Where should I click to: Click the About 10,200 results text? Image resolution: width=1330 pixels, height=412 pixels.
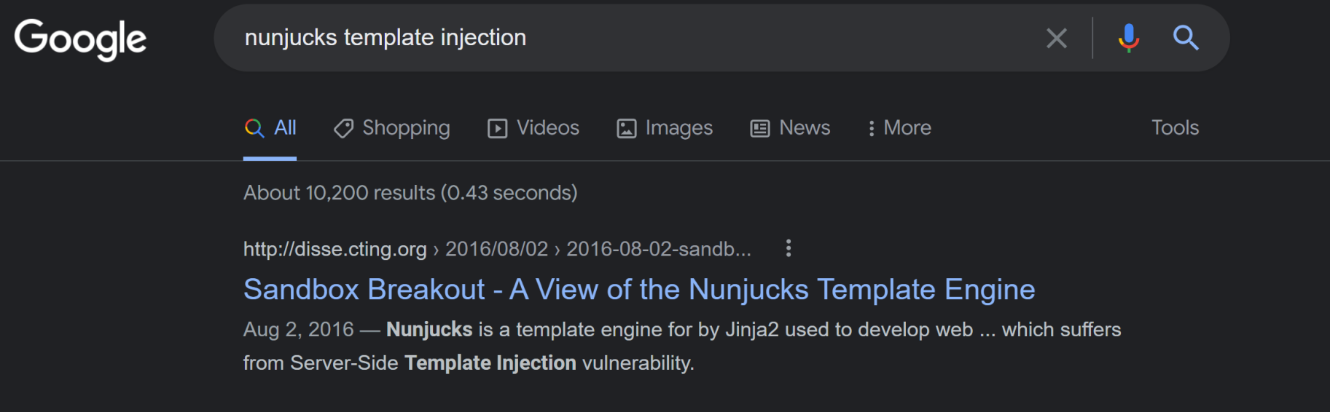410,193
